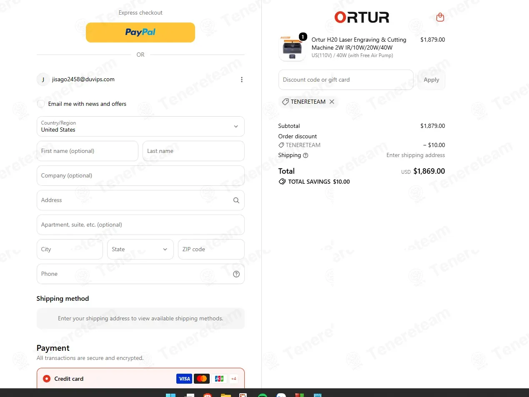The image size is (529, 397).
Task: Click the help icon next to Shipping
Action: [306, 155]
